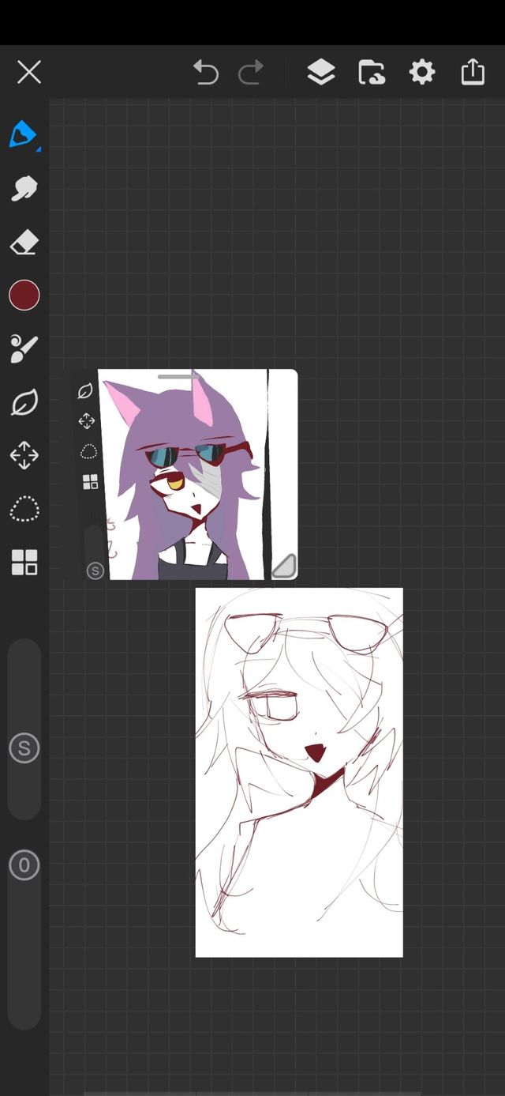
Task: Redo the undone action
Action: (251, 73)
